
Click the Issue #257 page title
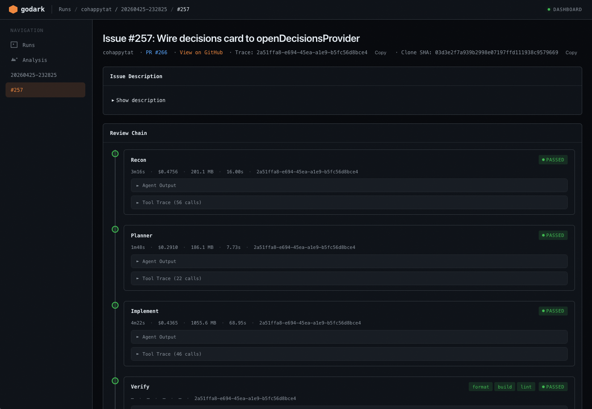coord(231,38)
